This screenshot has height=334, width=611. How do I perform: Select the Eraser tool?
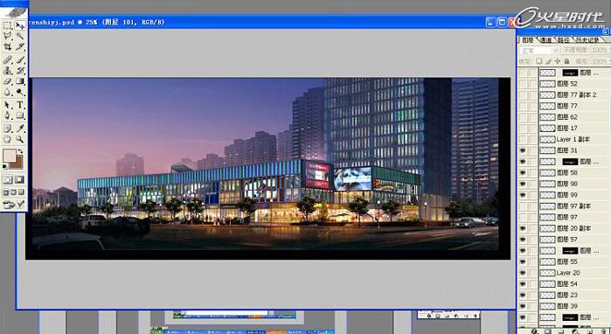(x=7, y=81)
